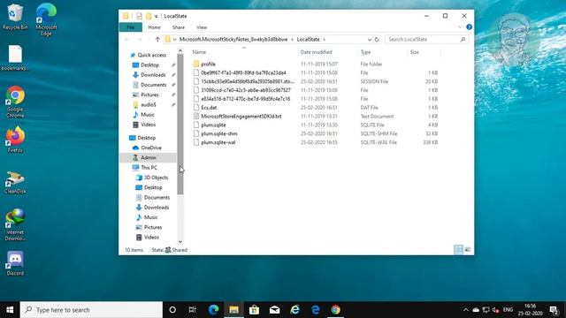
Task: Open Internet Download Manager desktop shortcut
Action: click(x=15, y=224)
